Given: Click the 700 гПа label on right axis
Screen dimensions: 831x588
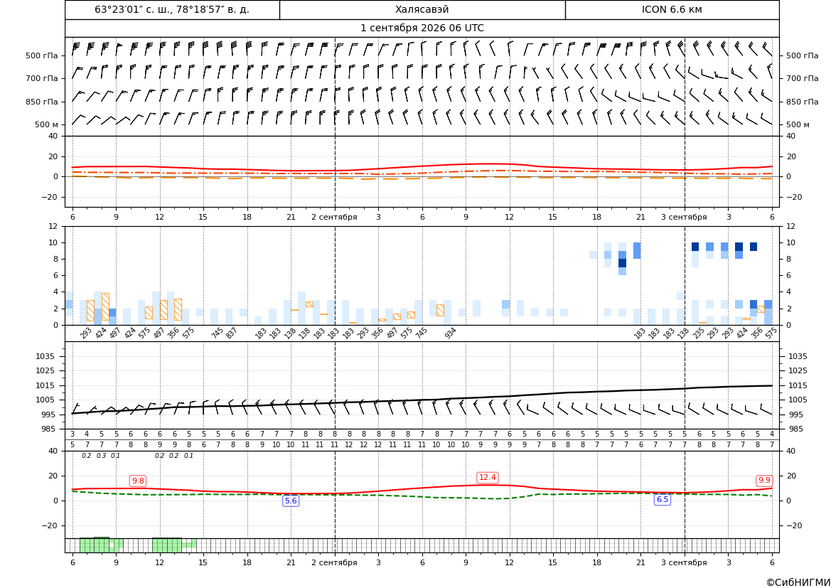Looking at the screenshot, I should coord(803,78).
